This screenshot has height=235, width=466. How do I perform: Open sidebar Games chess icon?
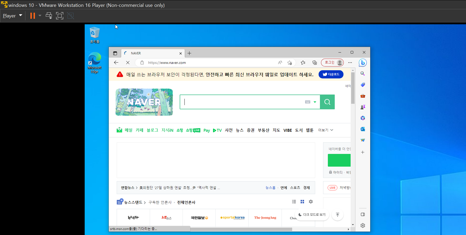click(x=363, y=107)
